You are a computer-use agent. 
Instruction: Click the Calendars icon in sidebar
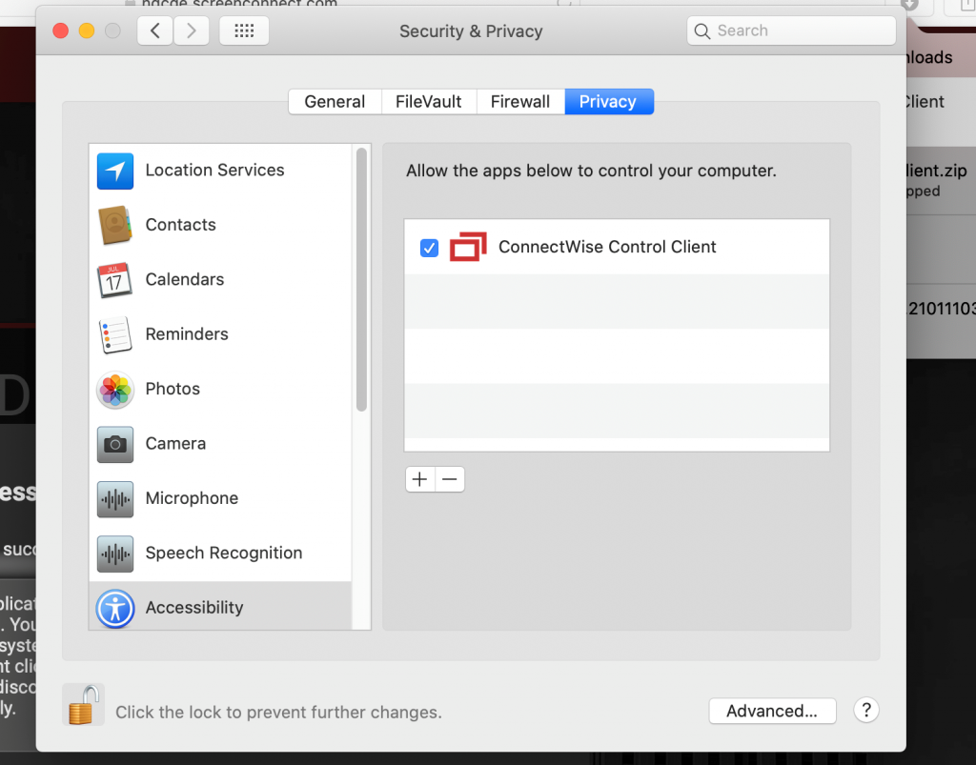pyautogui.click(x=115, y=280)
